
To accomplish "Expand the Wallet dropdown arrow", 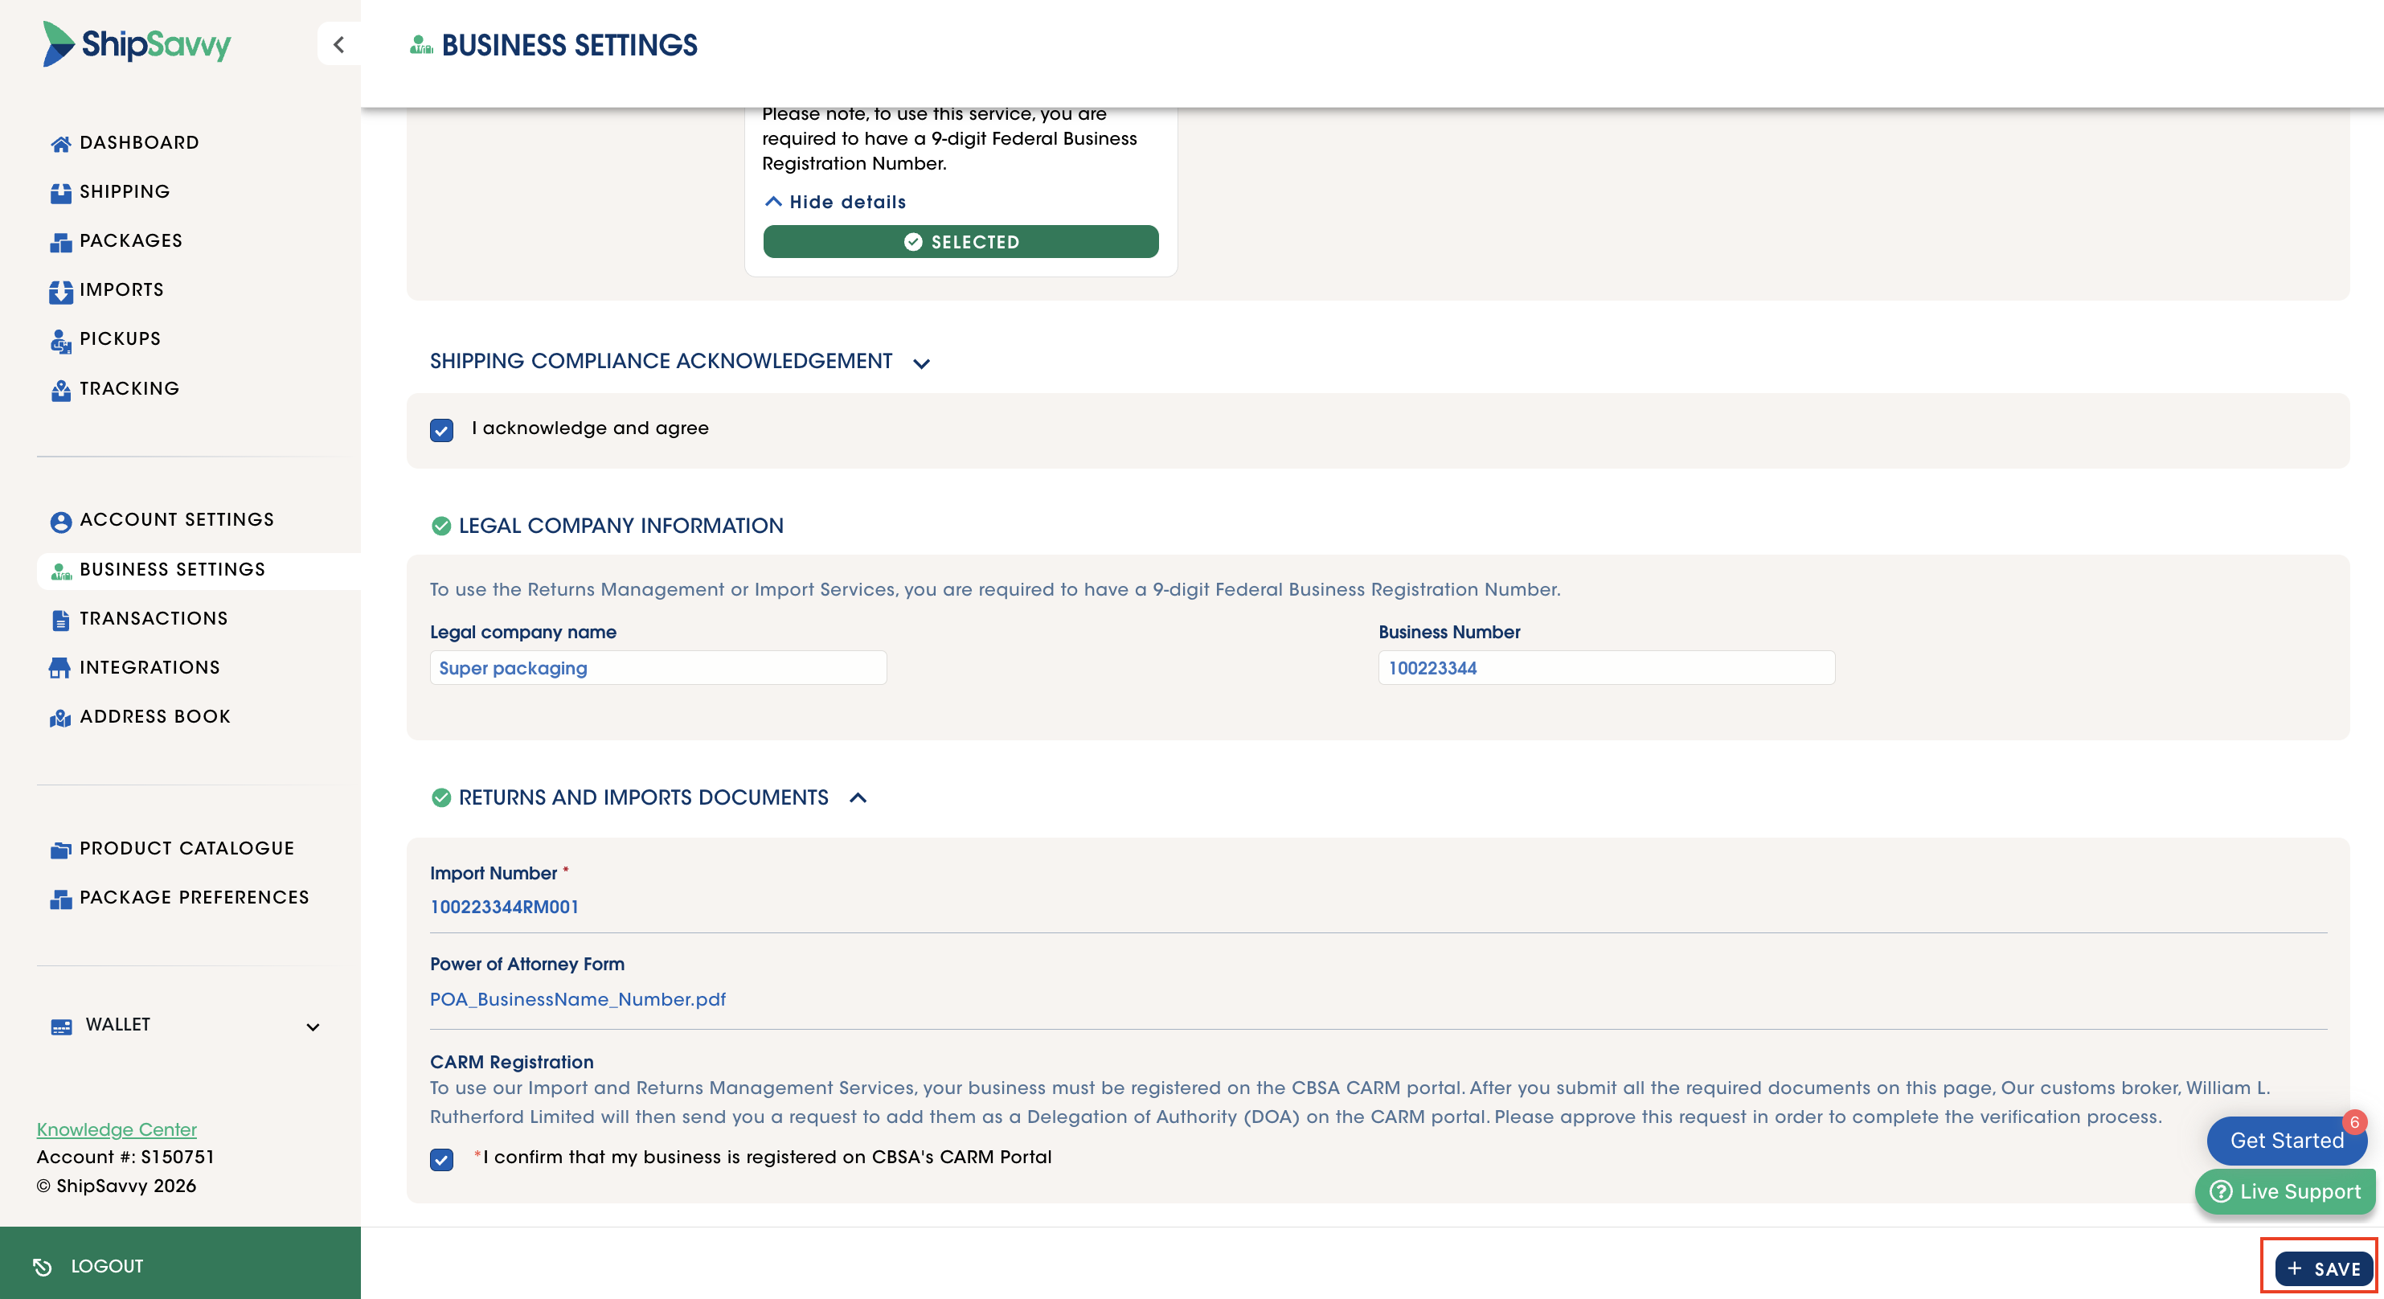I will tap(313, 1027).
